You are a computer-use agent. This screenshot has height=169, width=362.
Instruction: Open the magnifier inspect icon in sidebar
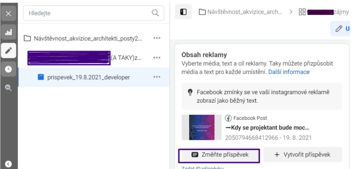(8, 87)
